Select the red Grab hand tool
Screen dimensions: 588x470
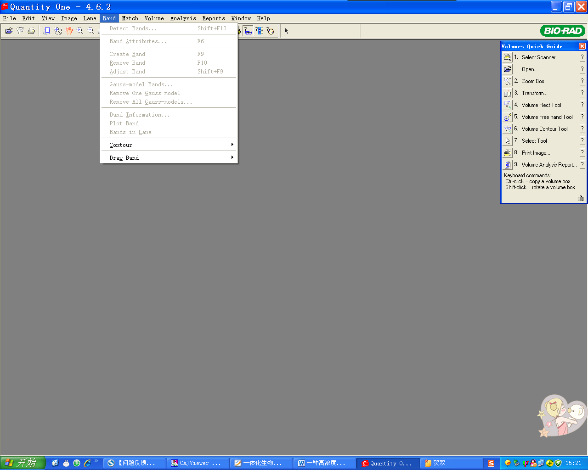(69, 31)
